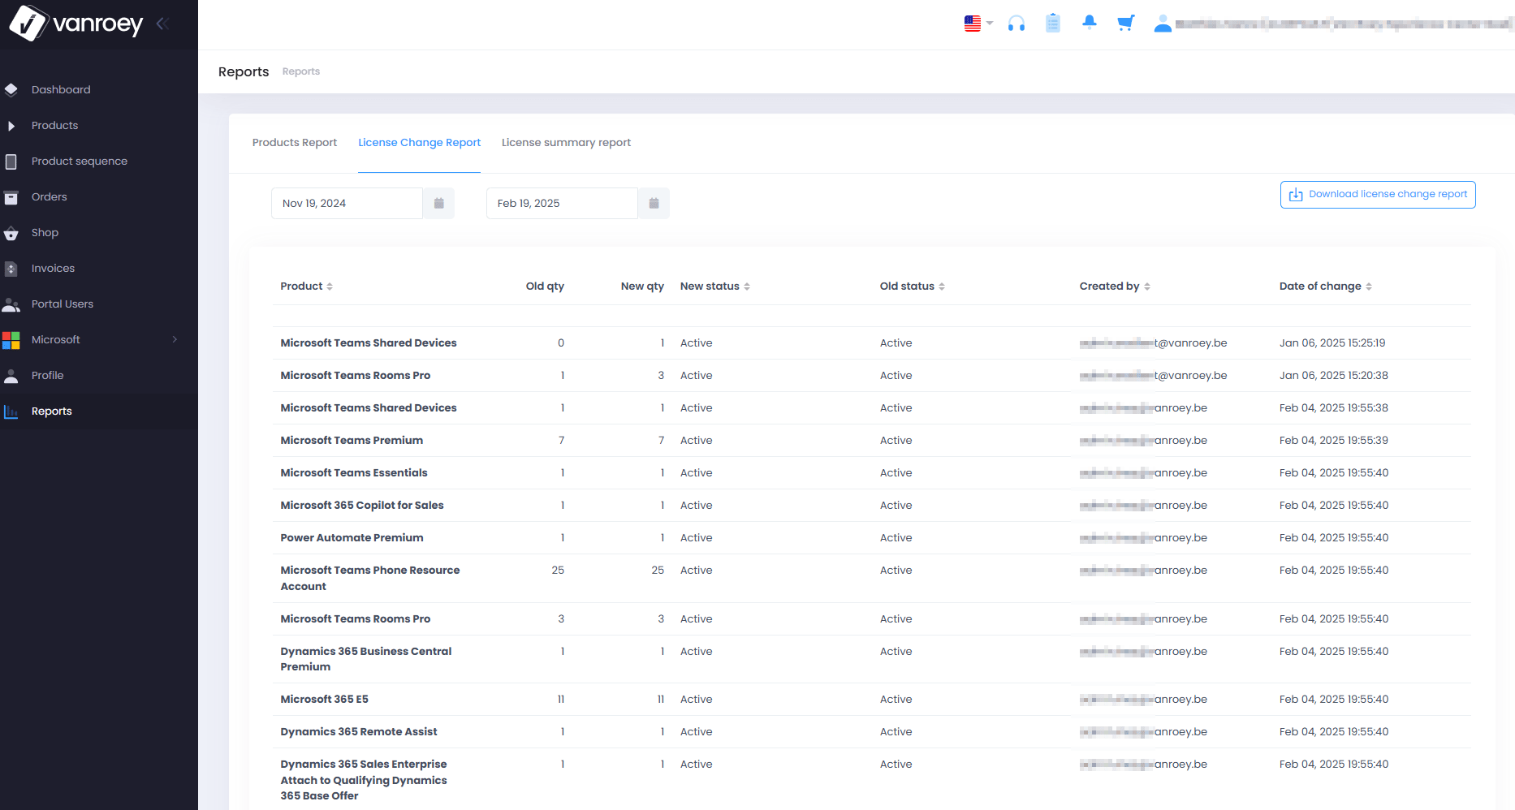Select License Change Report tab
The height and width of the screenshot is (810, 1515).
420,142
